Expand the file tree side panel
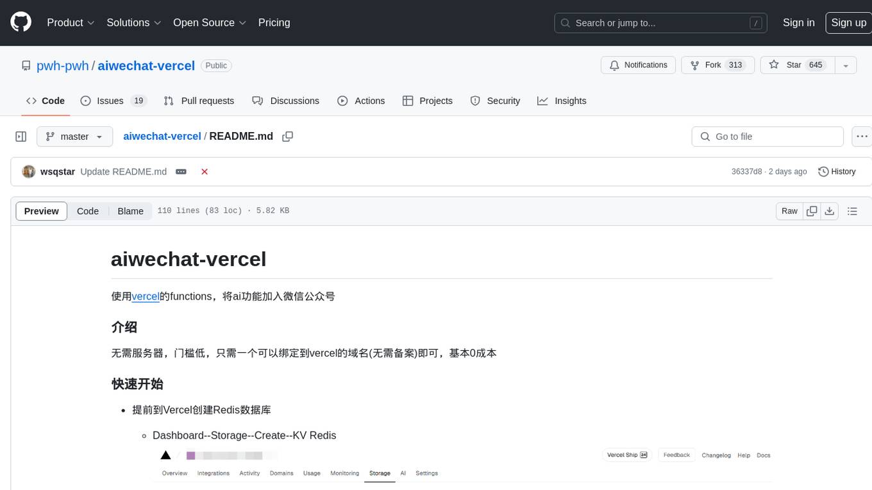 point(21,137)
